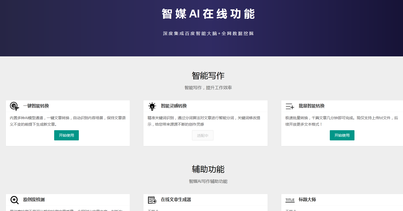This screenshot has width=403, height=211.
Task: Click the 辅助功能 section heading
Action: click(x=208, y=169)
